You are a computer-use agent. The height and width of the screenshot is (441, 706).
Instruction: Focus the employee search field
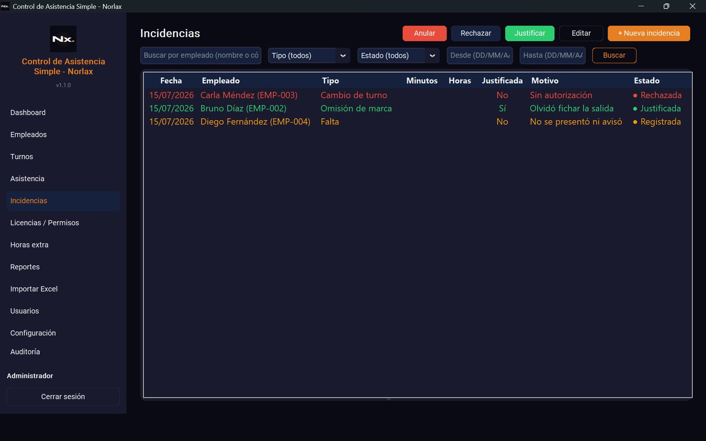(x=201, y=56)
